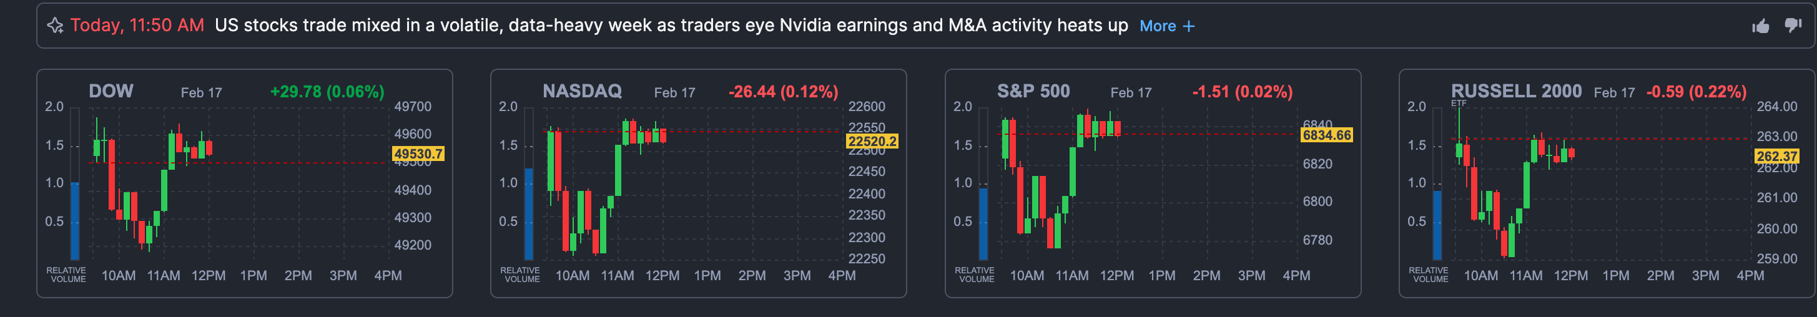Click the AI sparkle icon beside the headline
The image size is (1817, 317).
[54, 26]
